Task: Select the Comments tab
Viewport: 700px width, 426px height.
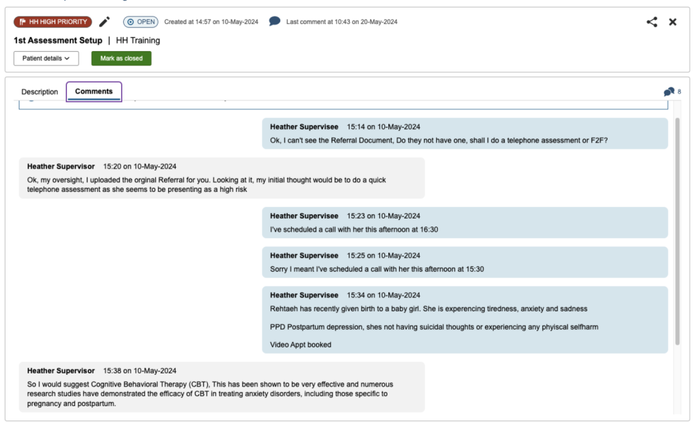Action: (x=94, y=91)
